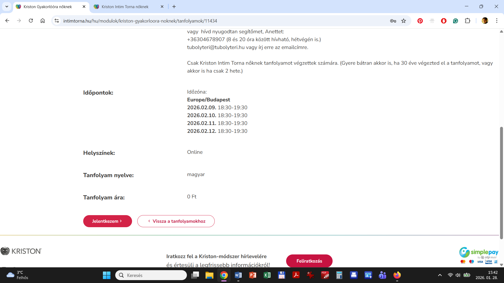Open the password manager key icon
The width and height of the screenshot is (504, 283).
coord(393,21)
